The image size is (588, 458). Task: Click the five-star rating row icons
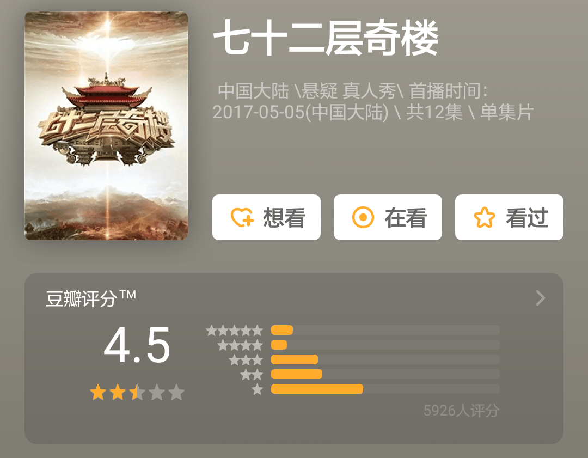click(x=234, y=331)
